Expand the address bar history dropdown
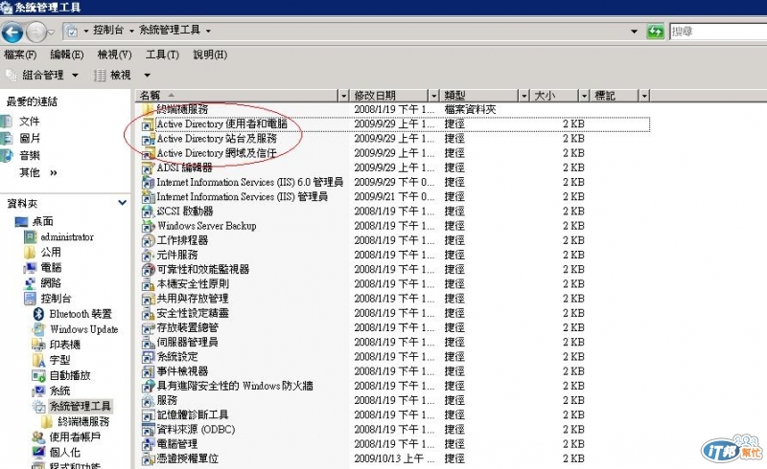 pyautogui.click(x=635, y=32)
